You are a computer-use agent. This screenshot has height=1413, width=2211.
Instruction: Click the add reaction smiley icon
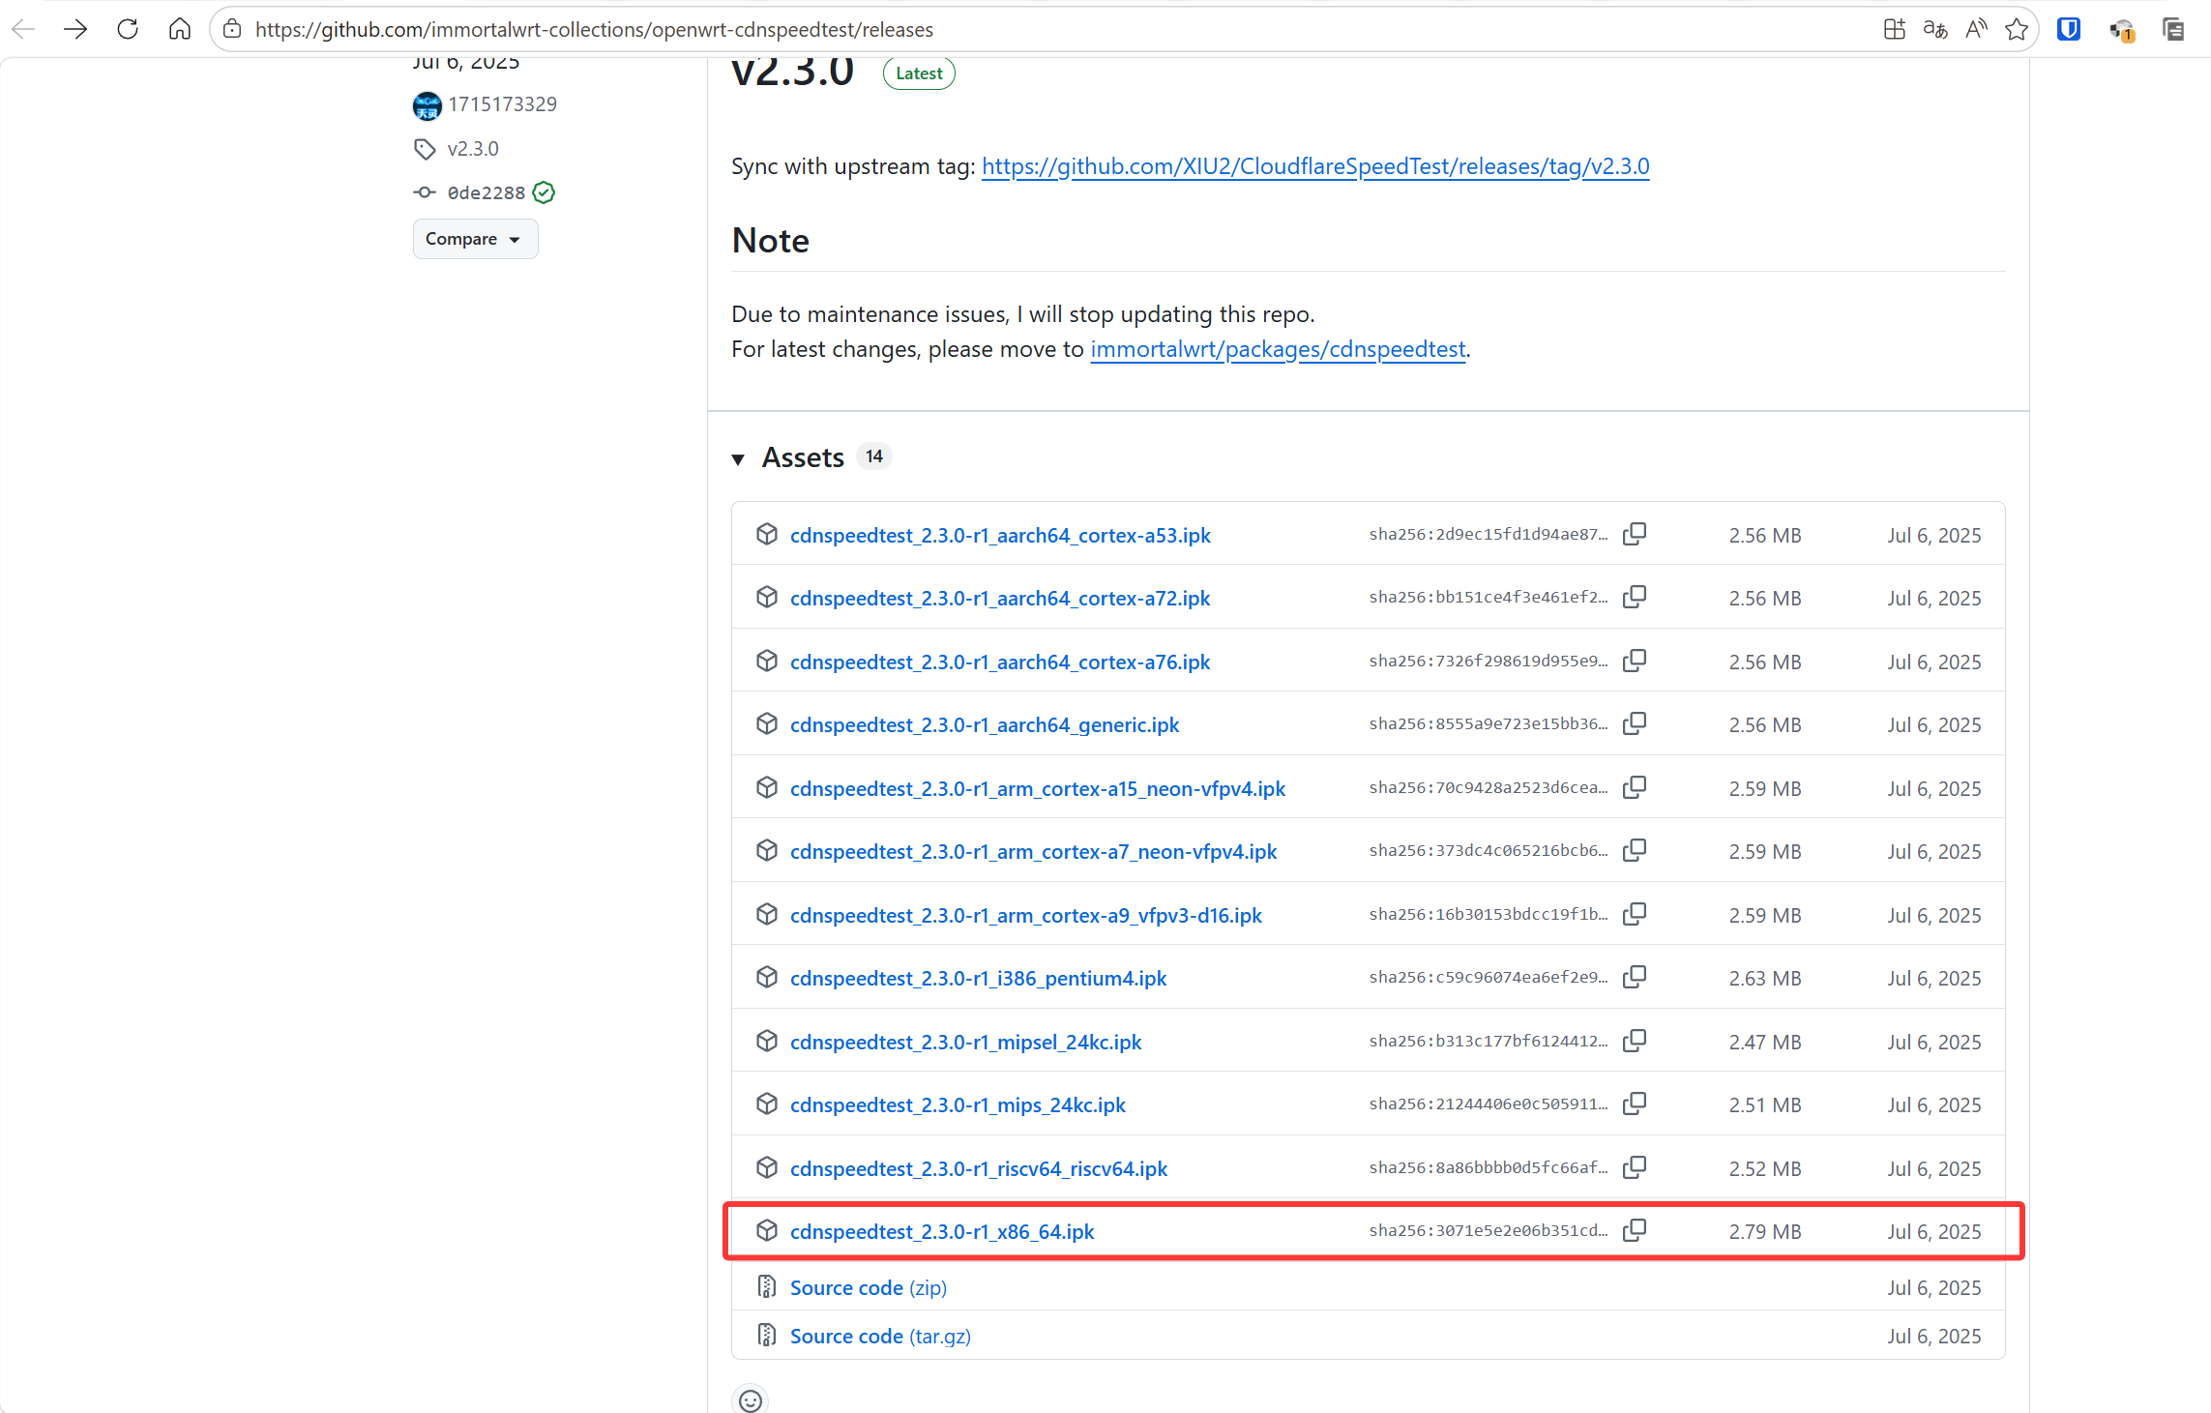tap(751, 1399)
